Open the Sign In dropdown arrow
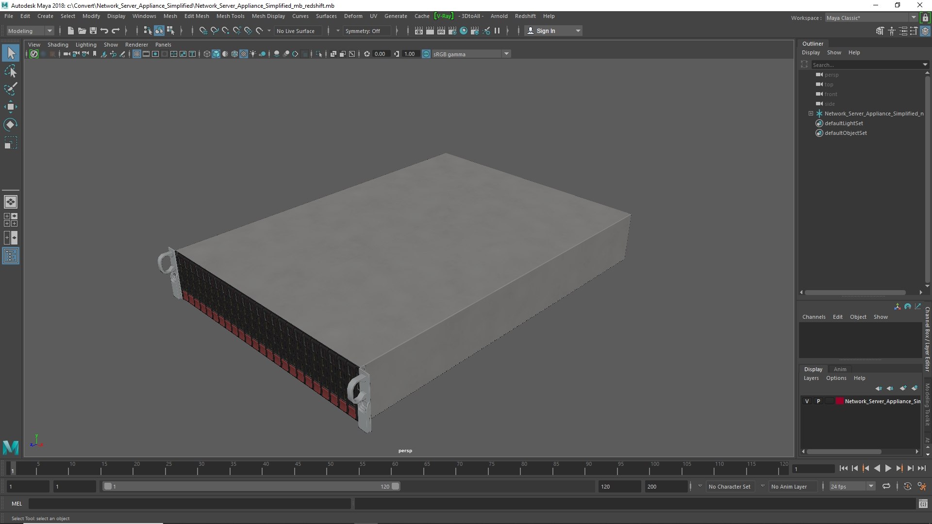Image resolution: width=932 pixels, height=524 pixels. pos(578,31)
